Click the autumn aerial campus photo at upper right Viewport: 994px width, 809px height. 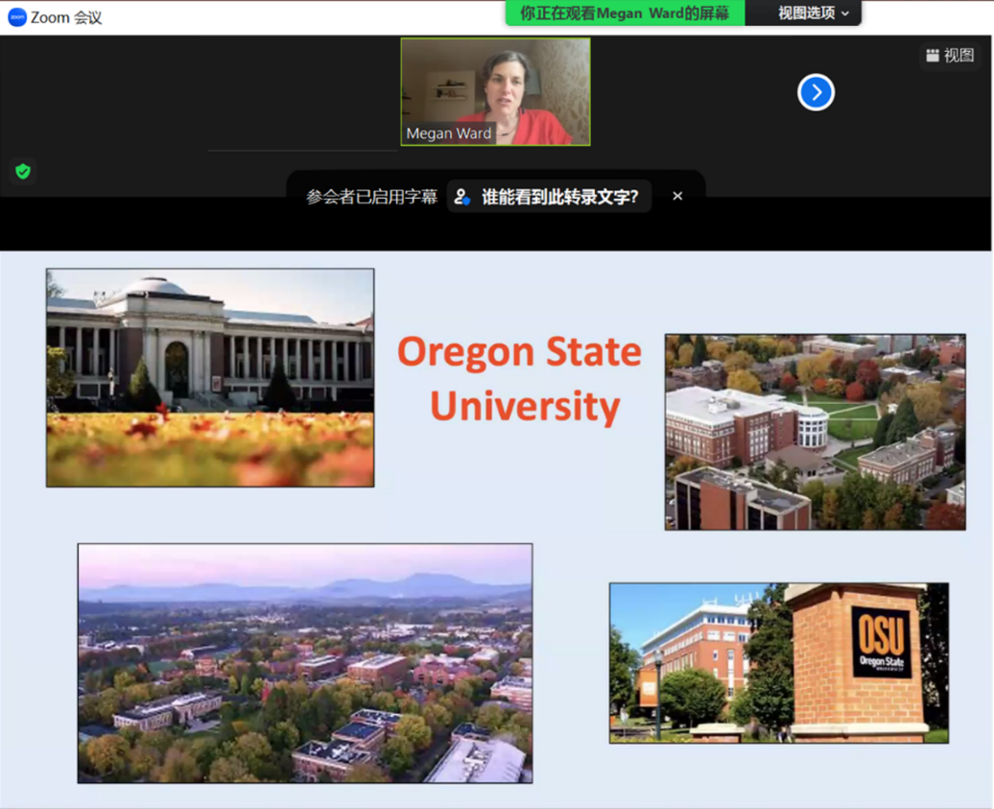point(815,431)
